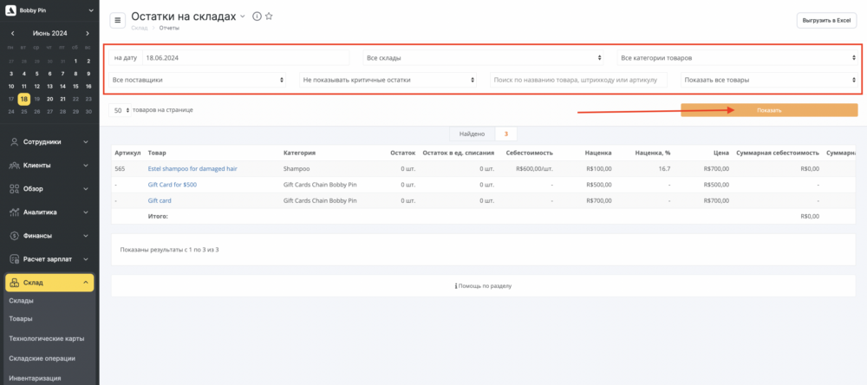
Task: Go to next month in calendar
Action: (x=88, y=33)
